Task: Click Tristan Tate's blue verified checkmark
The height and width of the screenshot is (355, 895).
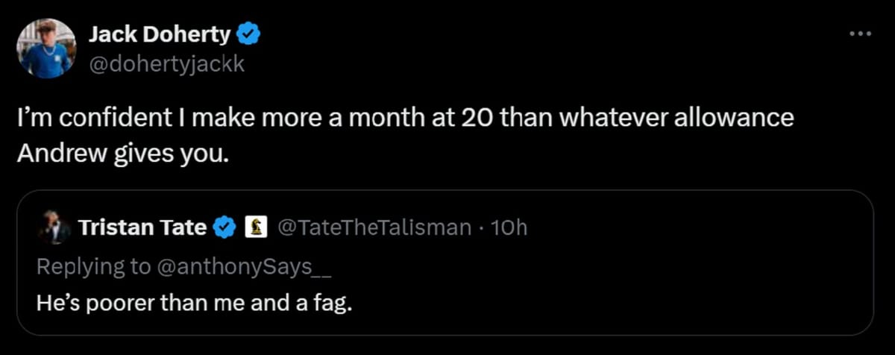Action: point(225,227)
